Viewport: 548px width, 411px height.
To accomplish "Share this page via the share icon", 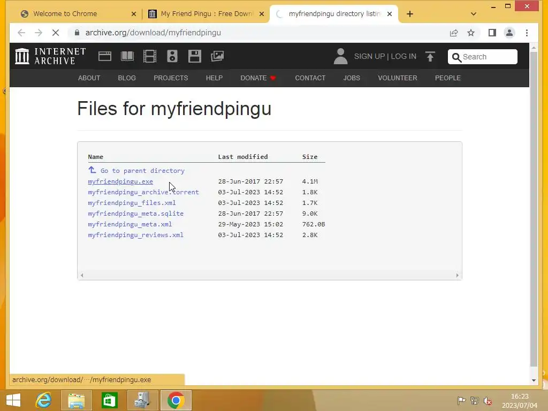I will pos(454,33).
